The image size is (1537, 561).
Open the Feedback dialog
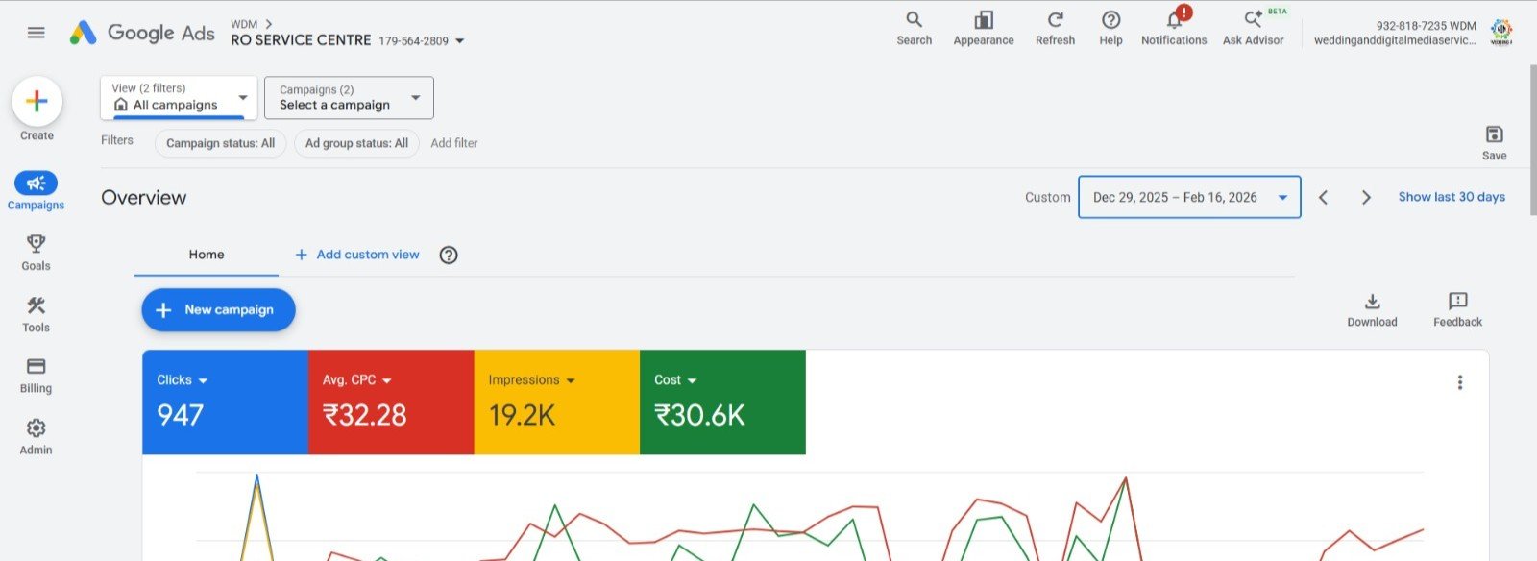click(x=1457, y=309)
